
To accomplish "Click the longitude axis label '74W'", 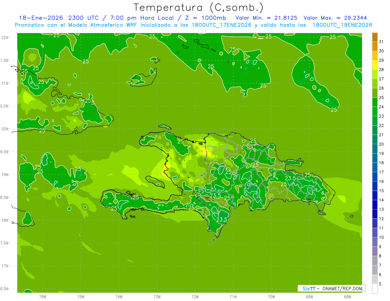I will [119, 297].
